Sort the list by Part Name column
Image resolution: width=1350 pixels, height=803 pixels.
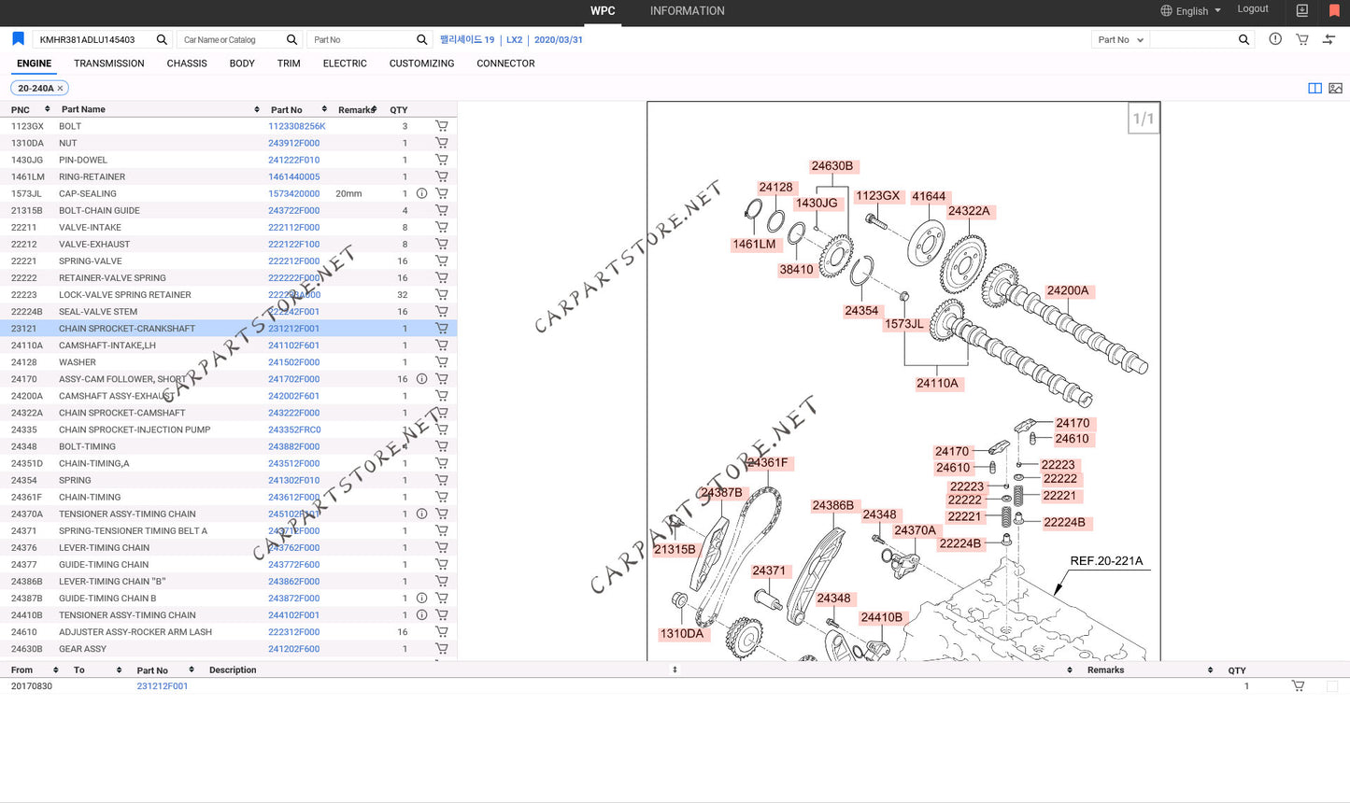coord(257,109)
